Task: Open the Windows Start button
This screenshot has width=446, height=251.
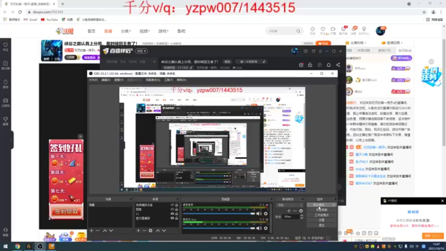Action: click(5, 247)
